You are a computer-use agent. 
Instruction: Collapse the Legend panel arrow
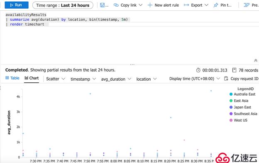252,89
